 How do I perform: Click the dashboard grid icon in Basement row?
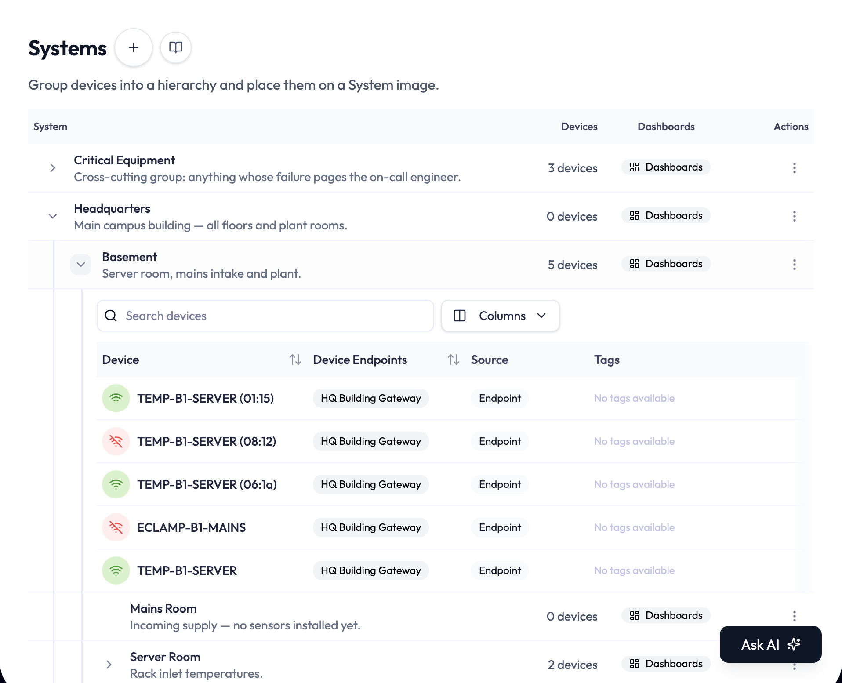[634, 264]
